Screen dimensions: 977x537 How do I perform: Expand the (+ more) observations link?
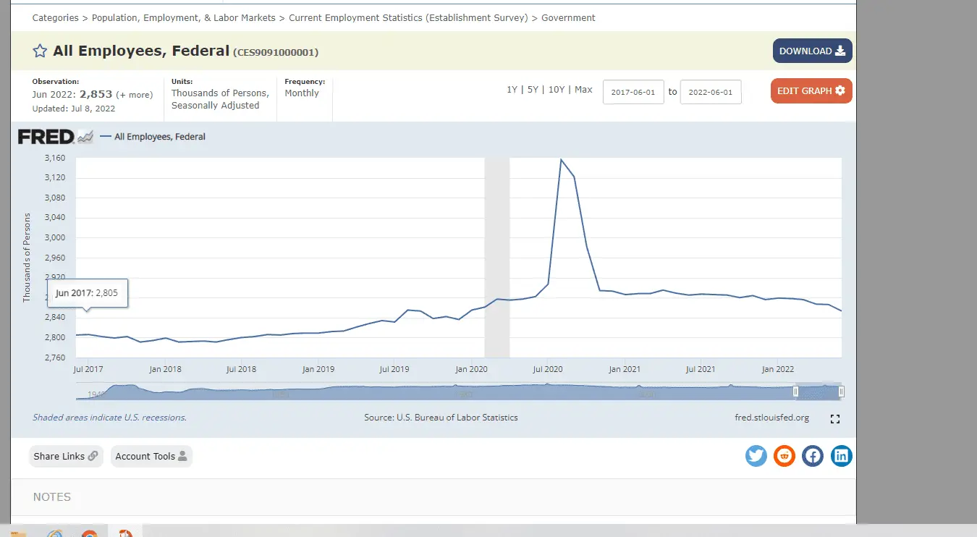tap(135, 95)
